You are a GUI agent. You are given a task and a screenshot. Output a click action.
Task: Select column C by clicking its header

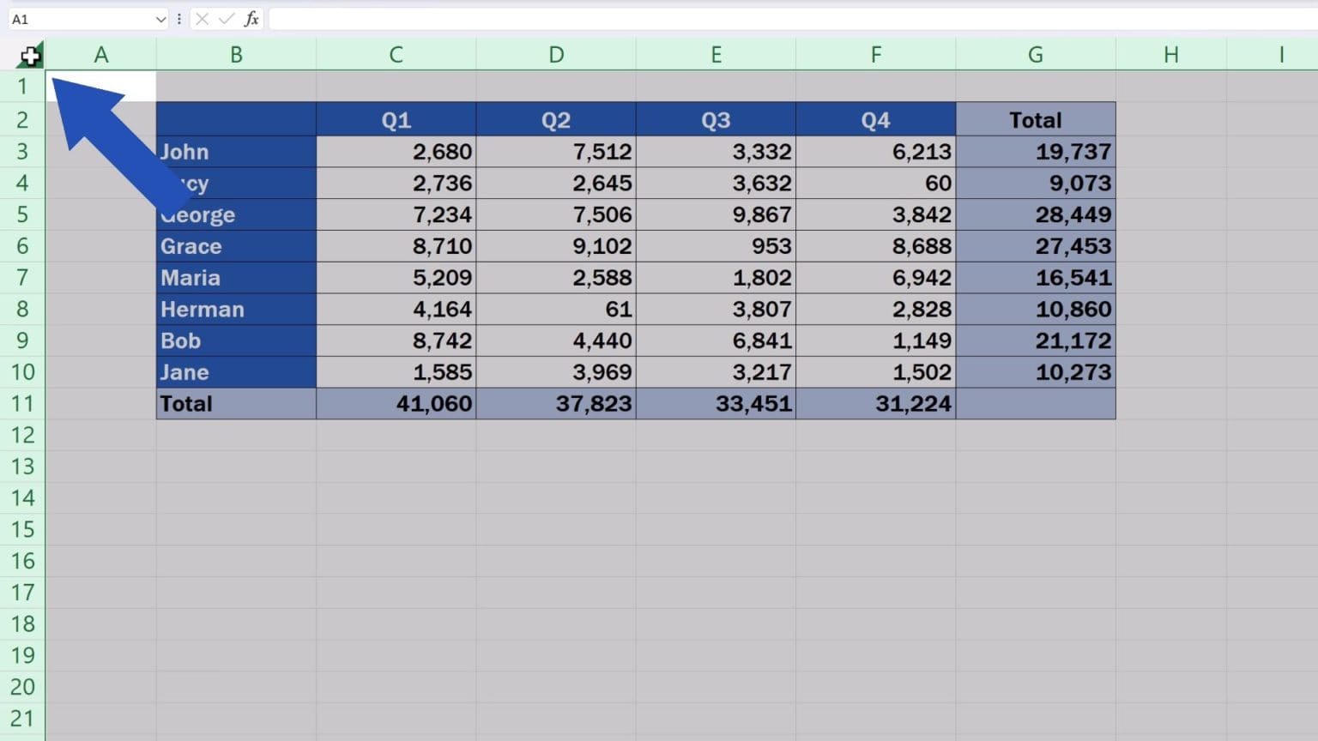click(x=396, y=54)
